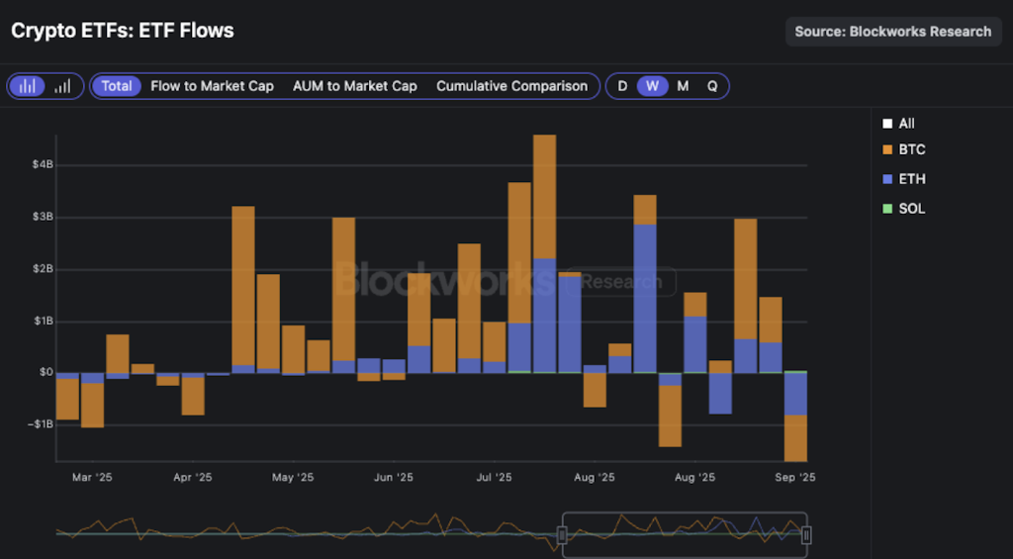Open the AUM to Market Cap view

(354, 86)
